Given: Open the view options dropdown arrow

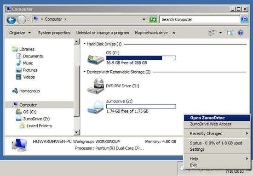Looking at the screenshot, I should [x=220, y=33].
